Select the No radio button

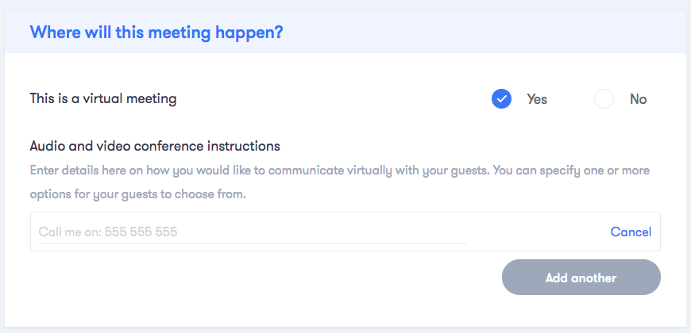604,99
